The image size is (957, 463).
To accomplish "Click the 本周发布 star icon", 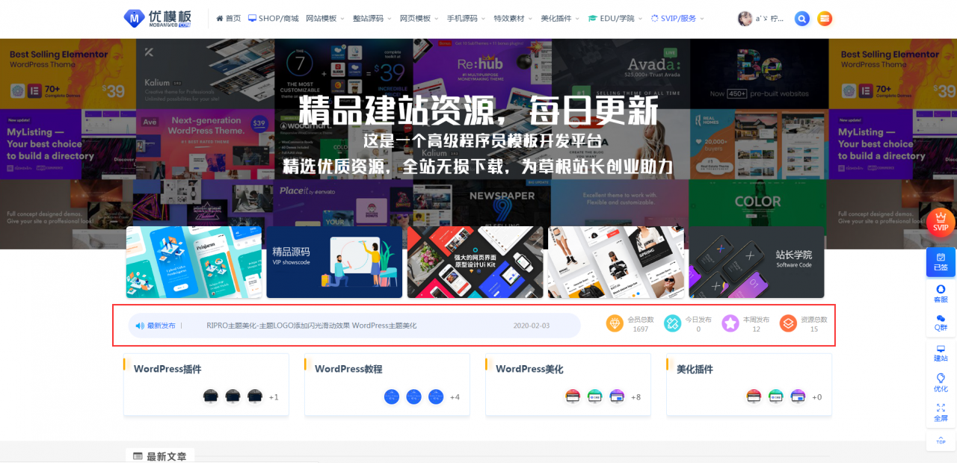I will [x=730, y=323].
